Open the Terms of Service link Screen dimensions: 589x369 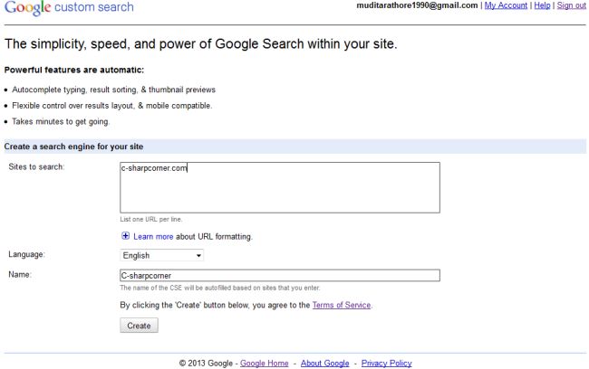342,305
